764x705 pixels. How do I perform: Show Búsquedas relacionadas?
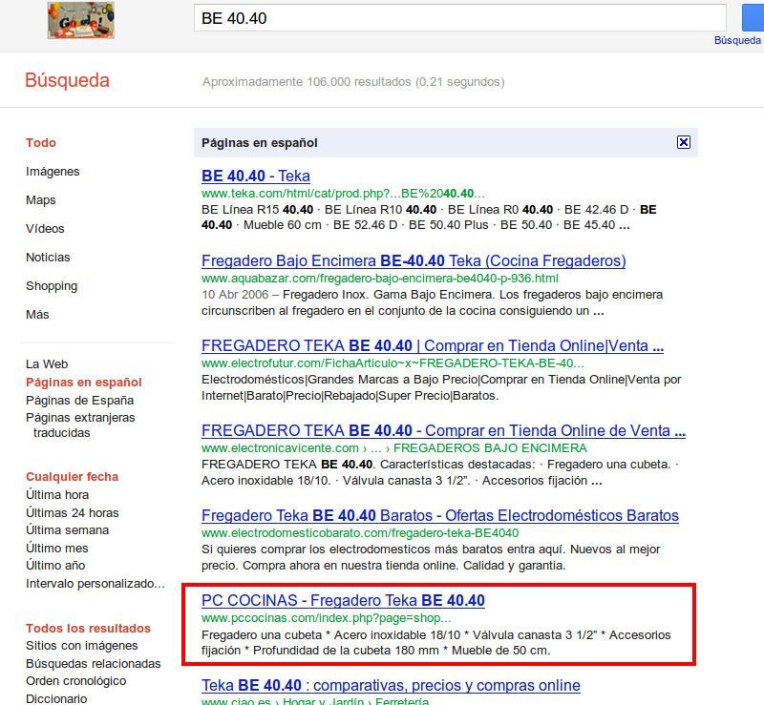click(x=93, y=664)
